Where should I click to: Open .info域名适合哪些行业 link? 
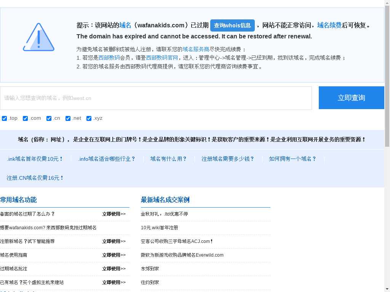click(x=107, y=159)
